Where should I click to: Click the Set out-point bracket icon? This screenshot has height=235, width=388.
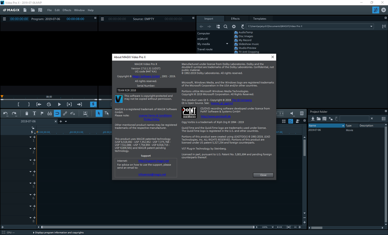coord(29,104)
